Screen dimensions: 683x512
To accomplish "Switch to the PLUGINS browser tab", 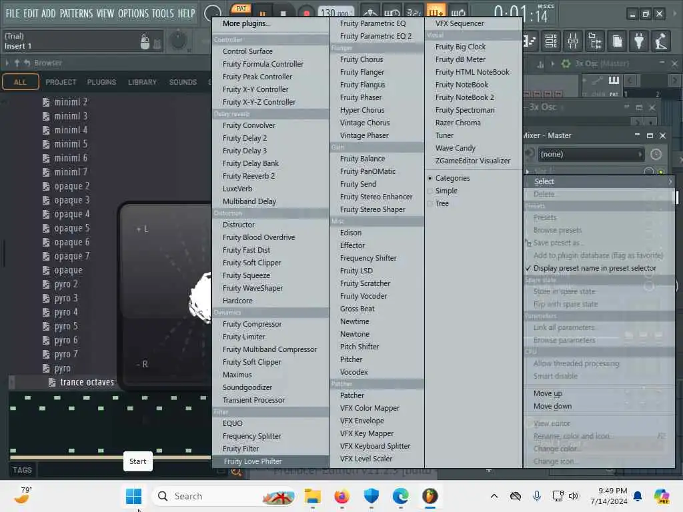I will click(x=101, y=82).
